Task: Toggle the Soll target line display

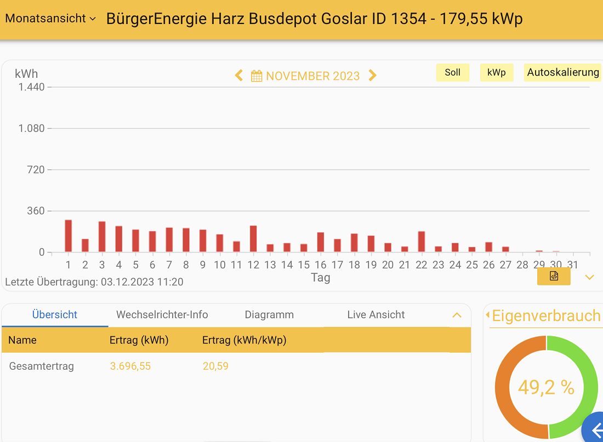Action: 452,72
